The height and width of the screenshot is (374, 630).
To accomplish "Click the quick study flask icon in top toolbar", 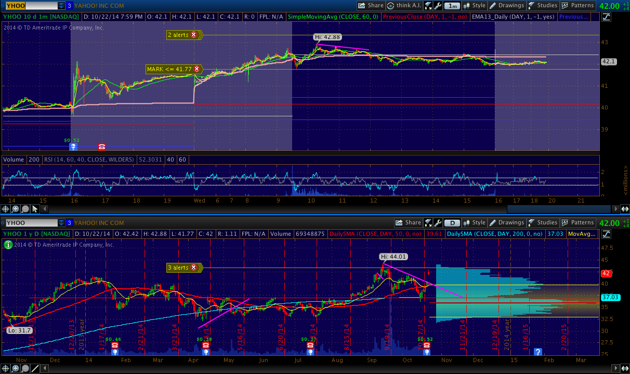I will (428, 6).
